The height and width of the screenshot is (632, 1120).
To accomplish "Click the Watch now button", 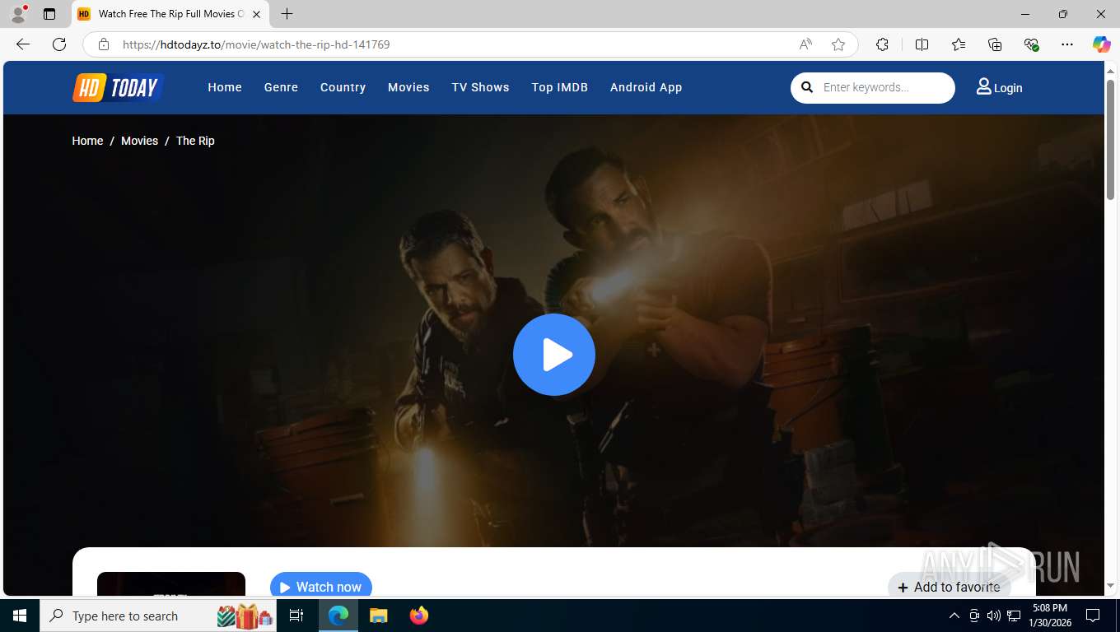I will click(x=321, y=586).
